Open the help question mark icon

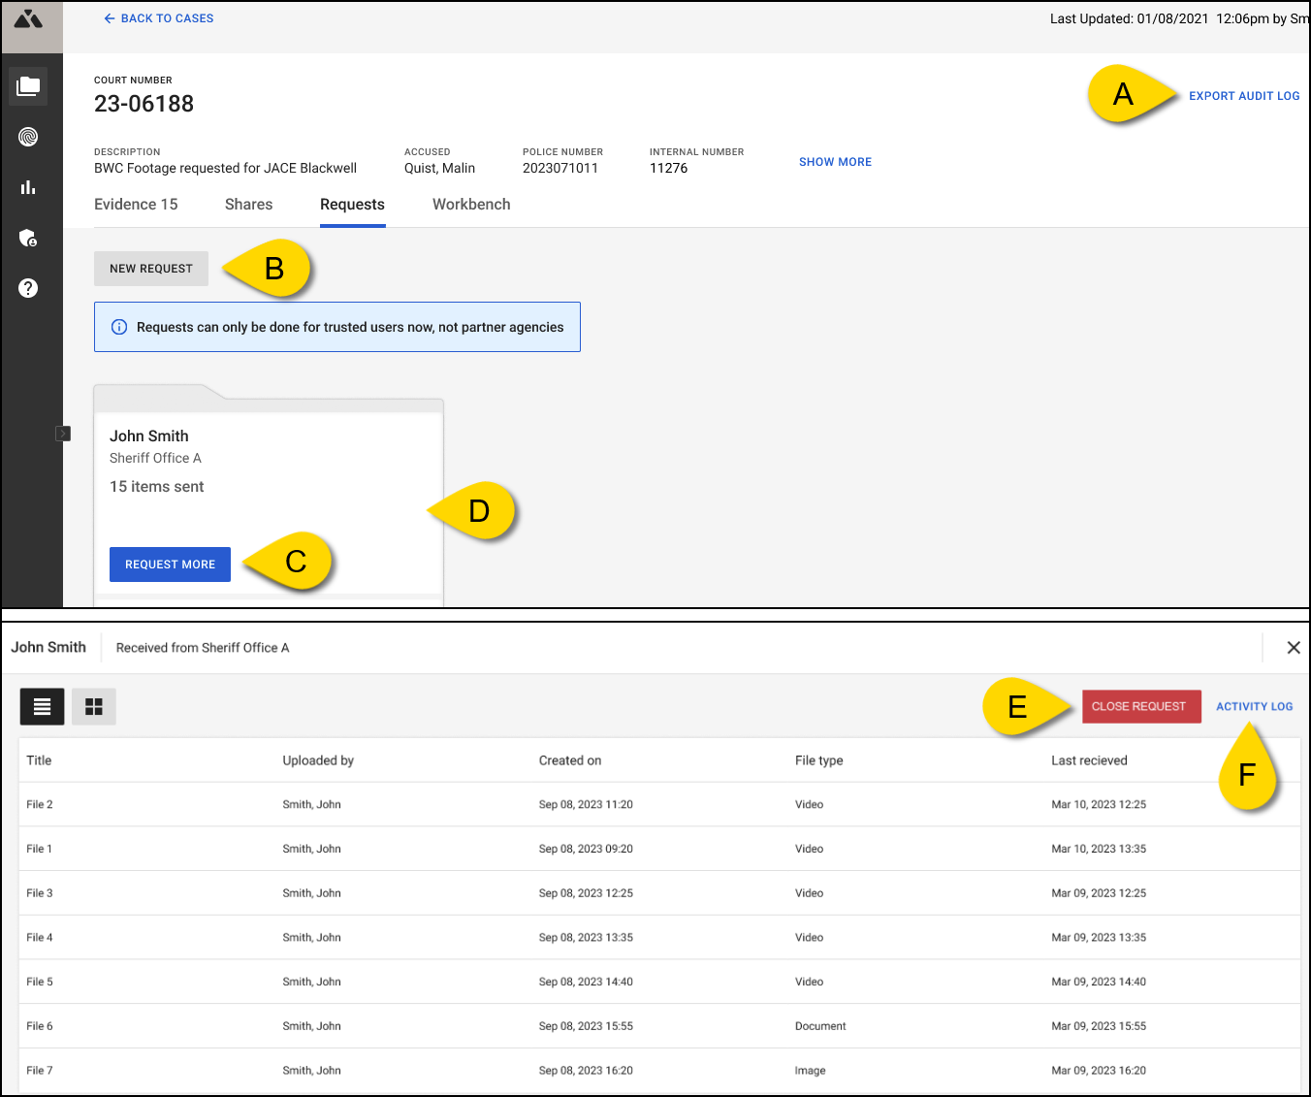coord(28,287)
